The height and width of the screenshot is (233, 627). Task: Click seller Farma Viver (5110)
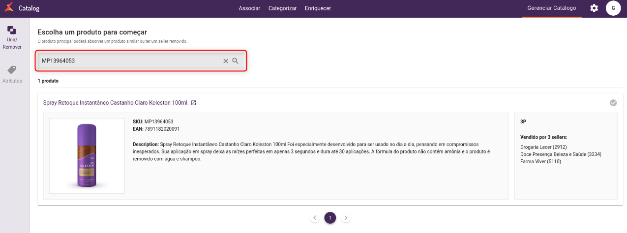541,161
